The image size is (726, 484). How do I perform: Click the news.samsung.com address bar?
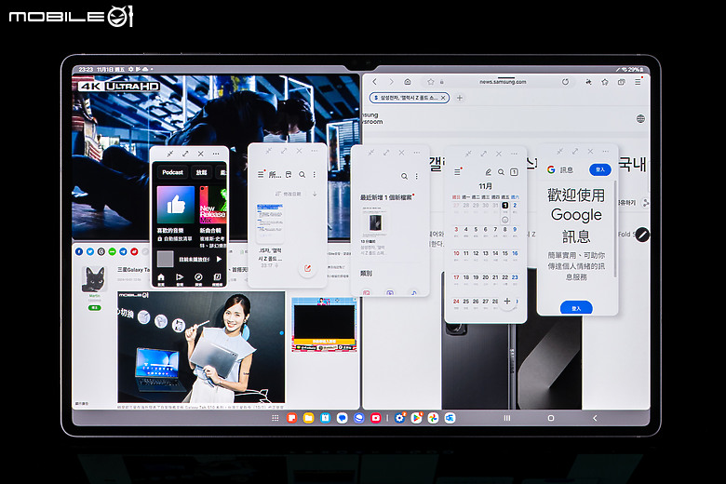click(503, 82)
